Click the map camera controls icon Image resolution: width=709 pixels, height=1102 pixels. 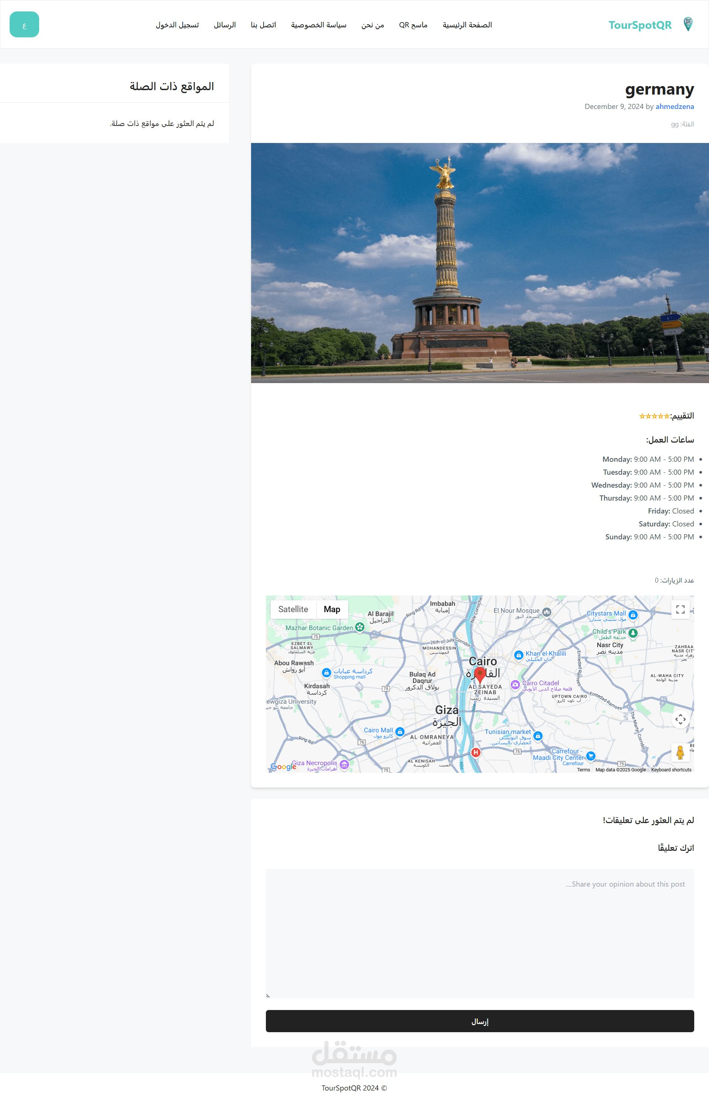coord(680,719)
